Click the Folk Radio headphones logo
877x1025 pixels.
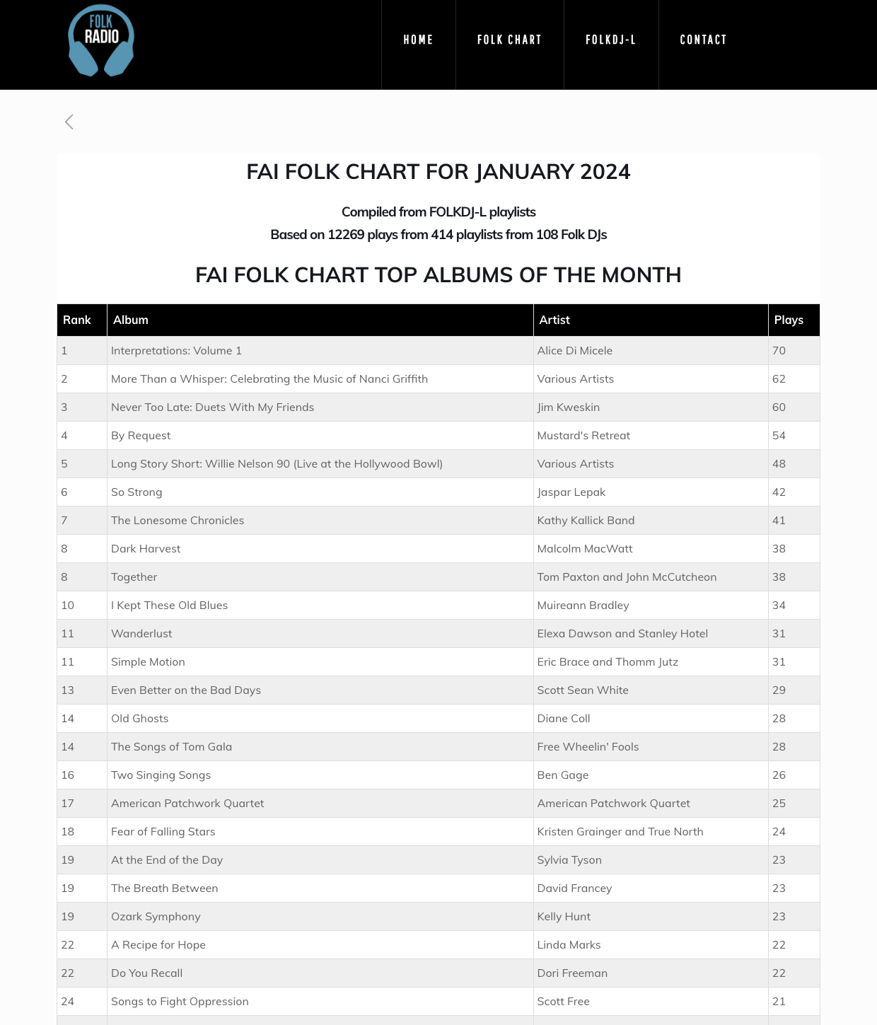point(101,41)
